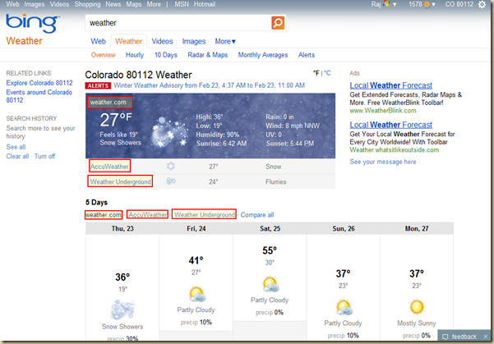The width and height of the screenshot is (494, 344).
Task: Click See your message here link
Action: [383, 162]
